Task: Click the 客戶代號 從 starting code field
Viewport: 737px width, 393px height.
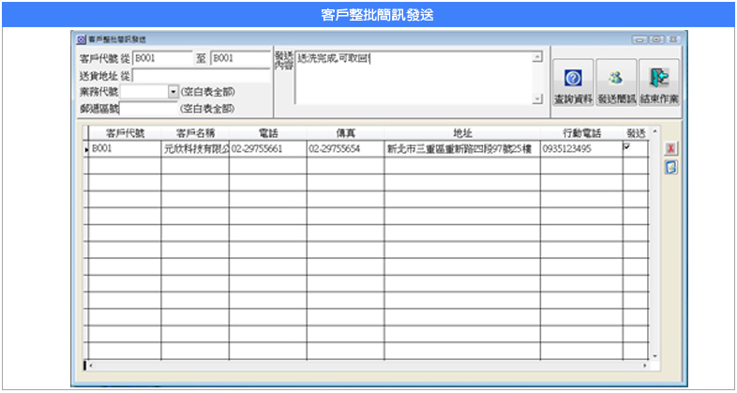Action: (x=162, y=58)
